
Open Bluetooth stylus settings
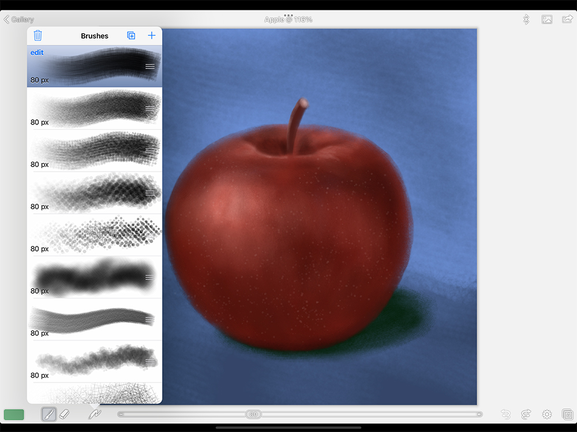pyautogui.click(x=526, y=20)
